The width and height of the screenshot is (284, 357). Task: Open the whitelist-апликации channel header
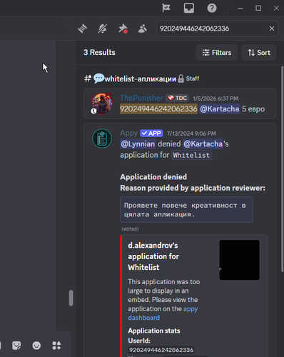[142, 79]
